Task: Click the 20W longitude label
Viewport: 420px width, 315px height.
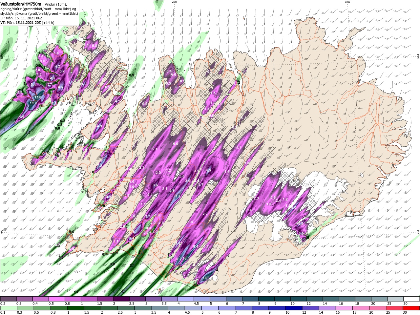Action: 175,2
